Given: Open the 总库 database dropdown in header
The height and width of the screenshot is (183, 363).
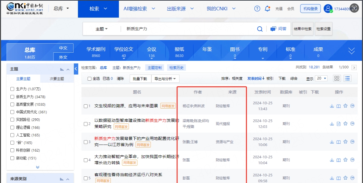Looking at the screenshot, I should pyautogui.click(x=62, y=9).
